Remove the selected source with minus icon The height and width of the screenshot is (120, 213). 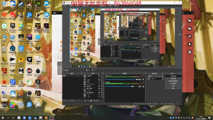coord(88,101)
